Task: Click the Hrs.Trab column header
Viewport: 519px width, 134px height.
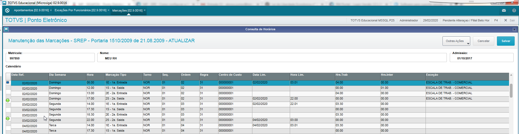Action: tap(358, 76)
